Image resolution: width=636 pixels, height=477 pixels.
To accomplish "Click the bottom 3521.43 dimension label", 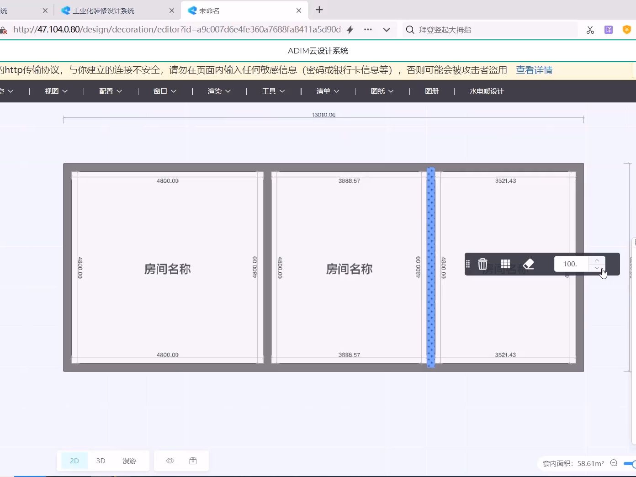I will [505, 355].
